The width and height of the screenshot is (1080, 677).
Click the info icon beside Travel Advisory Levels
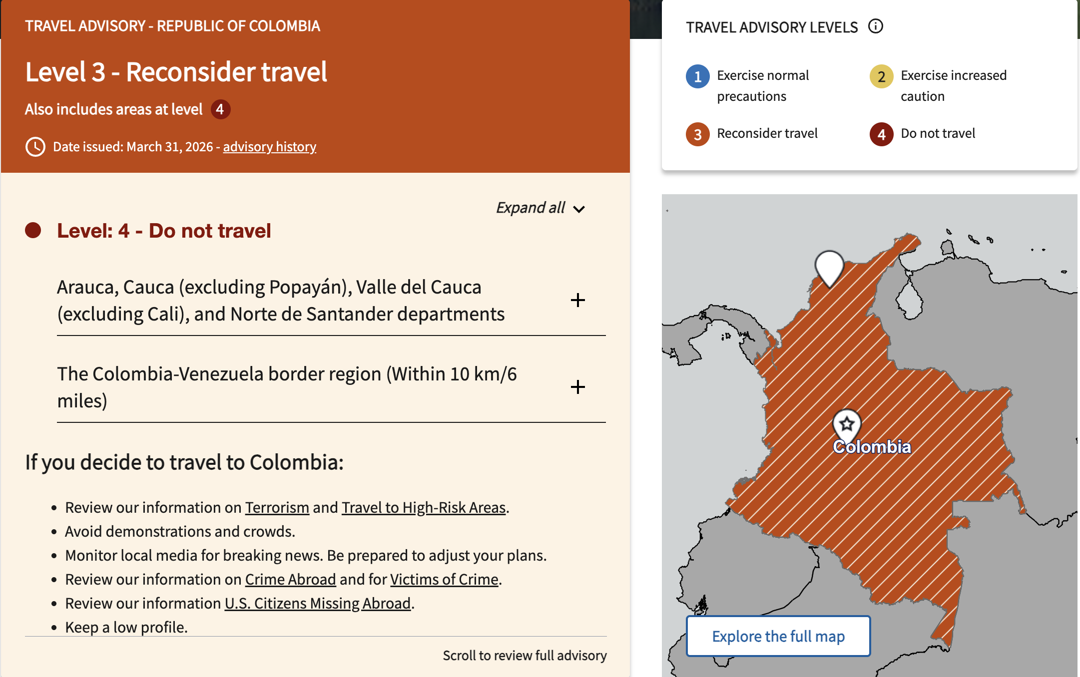[x=876, y=26]
